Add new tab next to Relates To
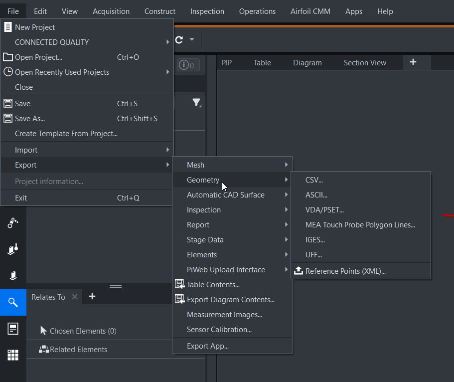The width and height of the screenshot is (454, 382). click(x=92, y=296)
